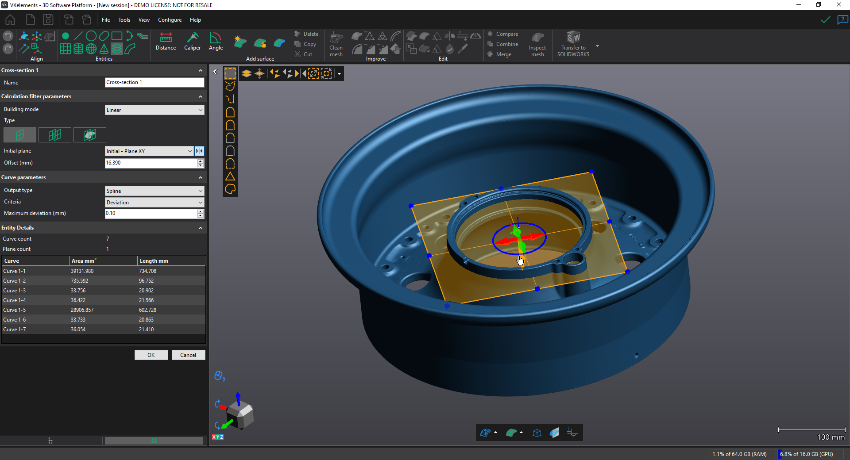Screen dimensions: 850x460
Task: Edit the Cross-section 1 name field
Action: 154,82
